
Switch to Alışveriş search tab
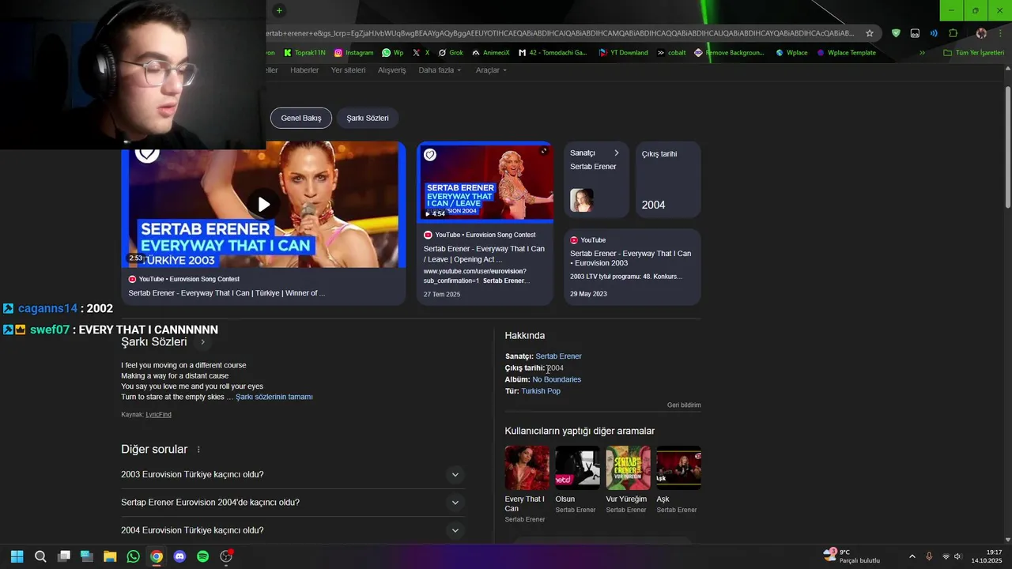pos(391,70)
